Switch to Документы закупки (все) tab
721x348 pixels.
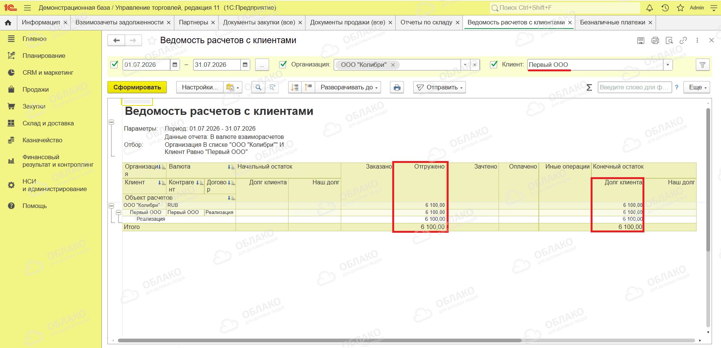tap(259, 23)
